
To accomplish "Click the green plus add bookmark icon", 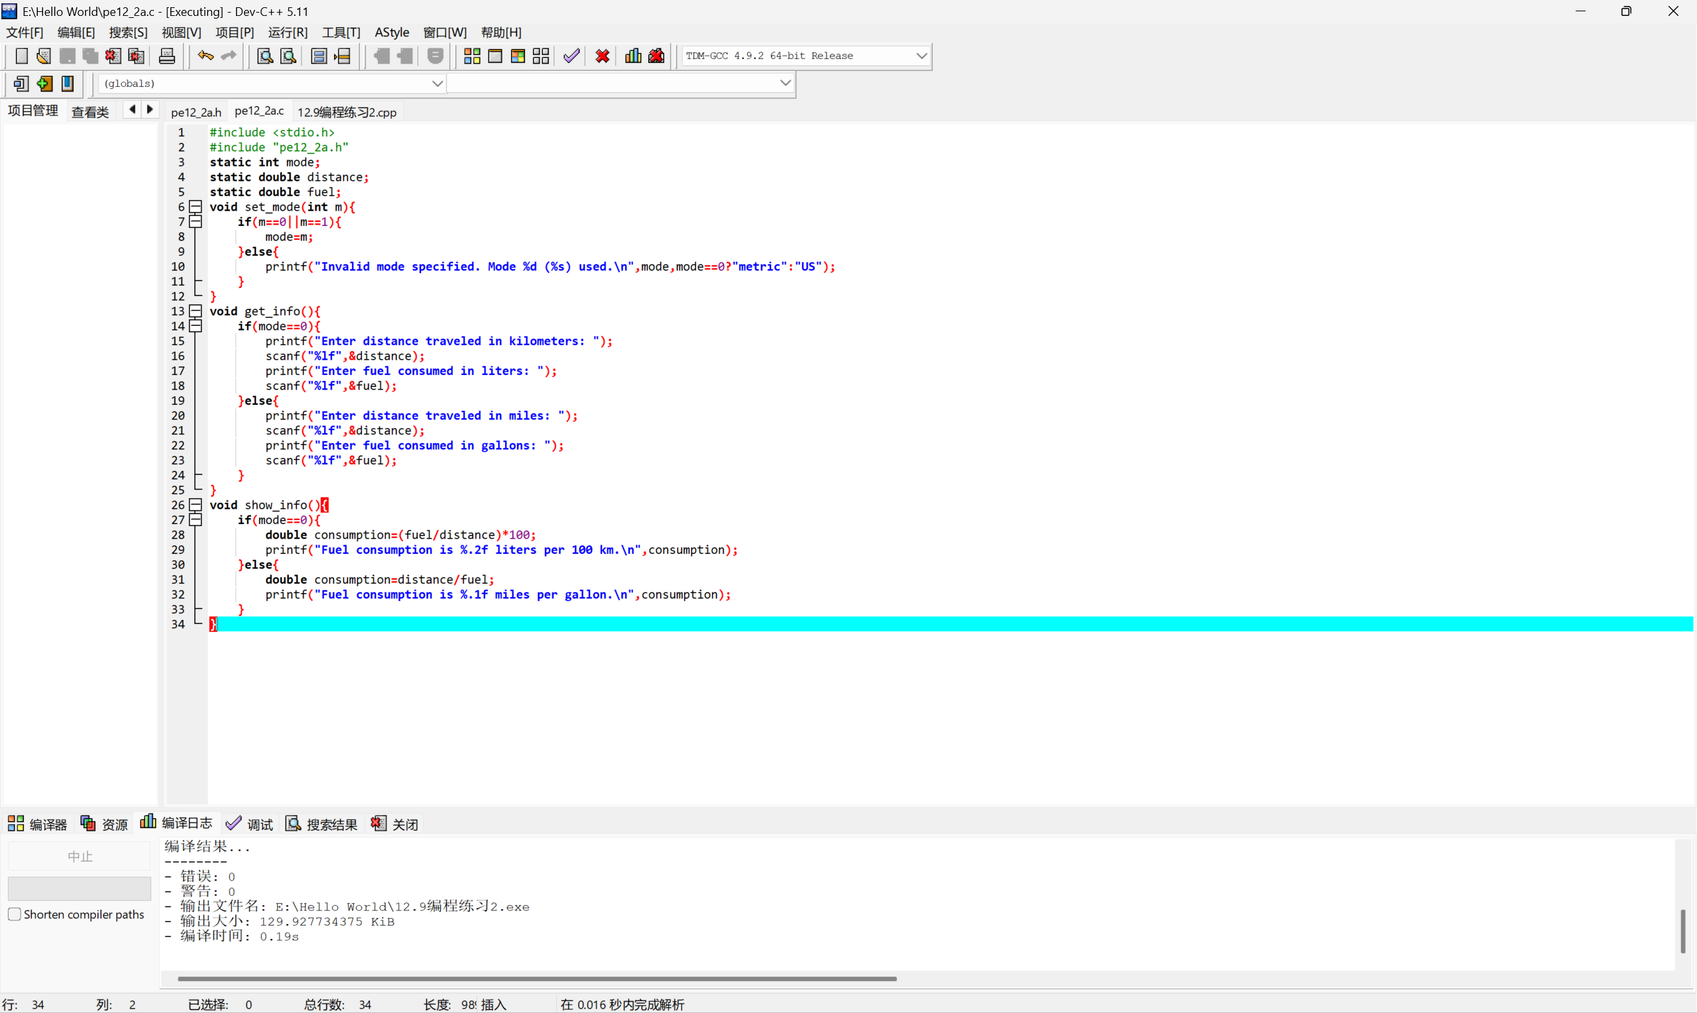I will 45,83.
